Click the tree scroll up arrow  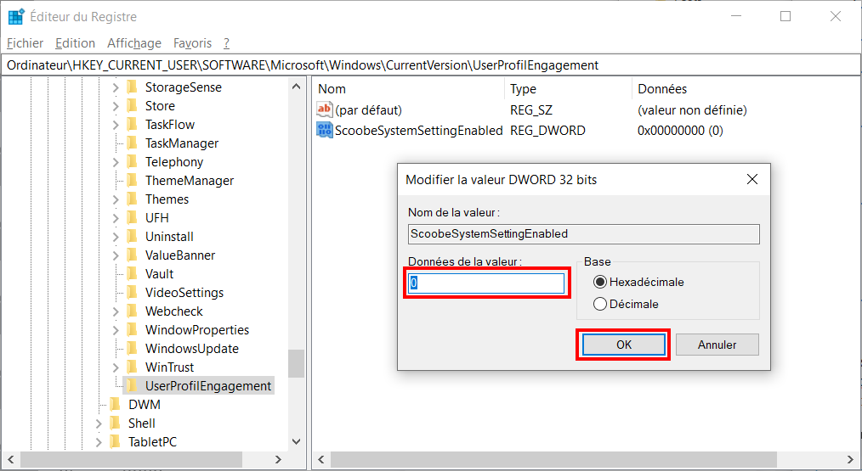(x=296, y=87)
